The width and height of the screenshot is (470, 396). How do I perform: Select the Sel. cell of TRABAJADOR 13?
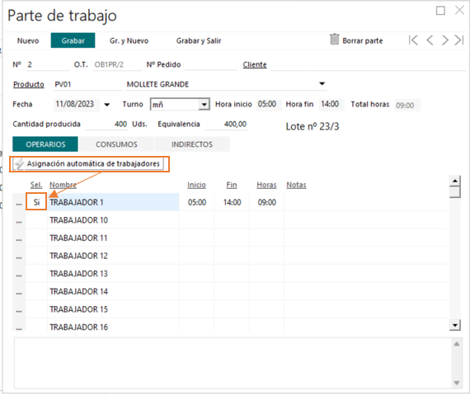tap(36, 274)
